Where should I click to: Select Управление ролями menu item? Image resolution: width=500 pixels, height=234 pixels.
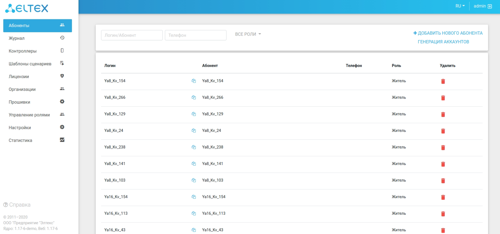pyautogui.click(x=37, y=115)
